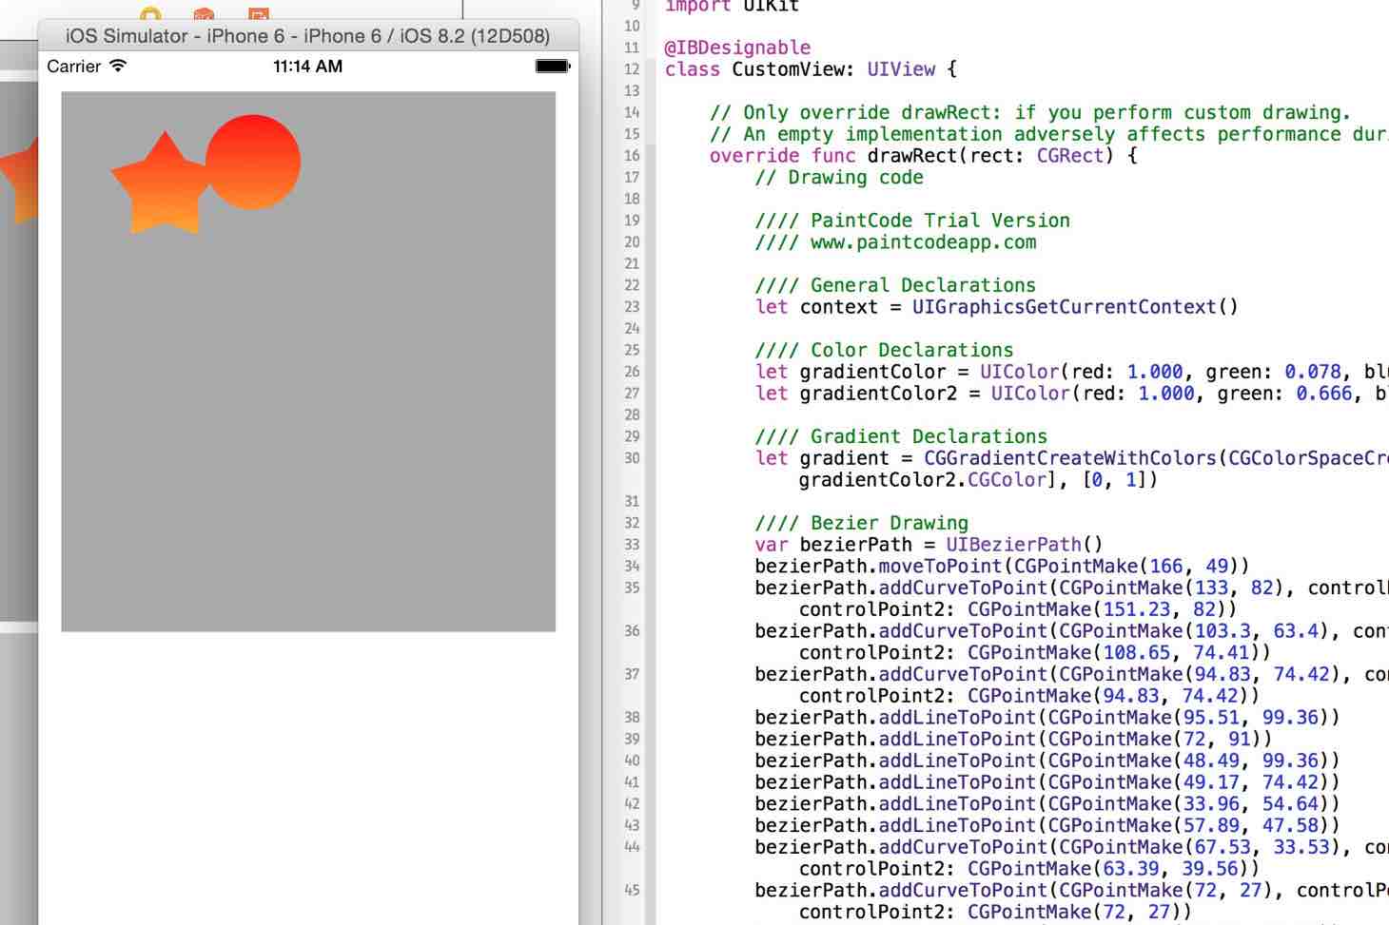
Task: Click the let context declaration line
Action: click(x=996, y=307)
